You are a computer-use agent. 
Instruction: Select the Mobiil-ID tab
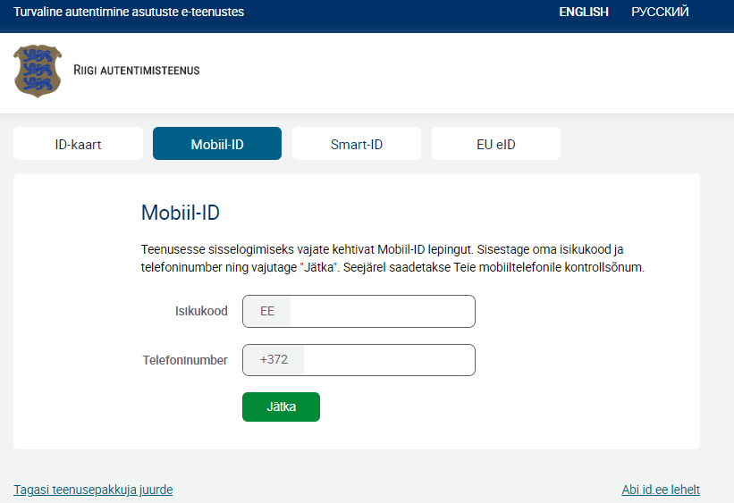[217, 144]
